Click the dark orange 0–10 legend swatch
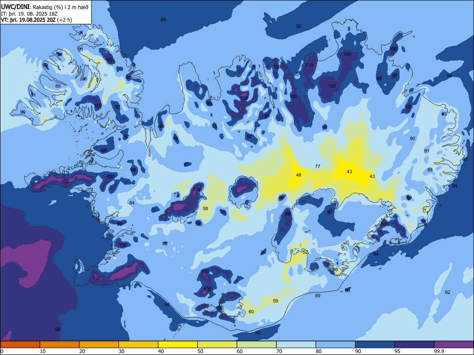474x355 pixels. pyautogui.click(x=20, y=345)
